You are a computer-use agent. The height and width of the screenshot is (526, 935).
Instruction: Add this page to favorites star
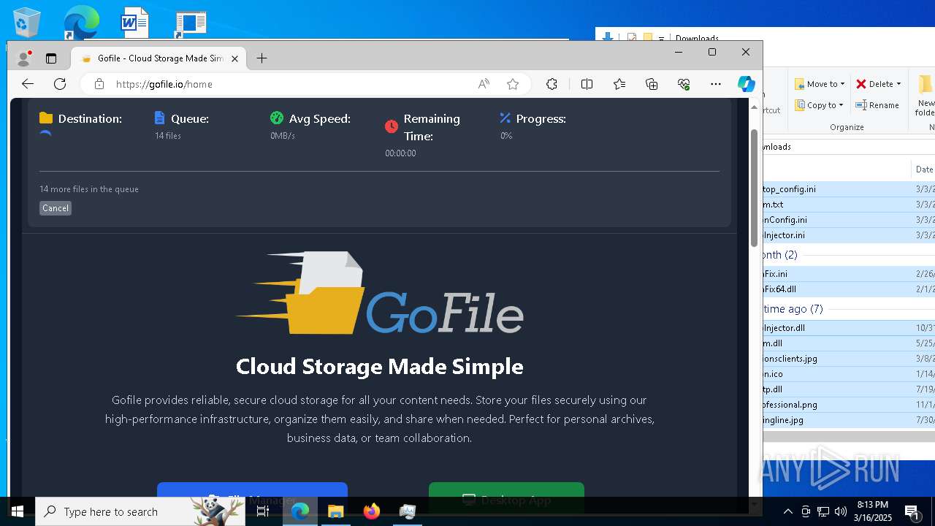coord(513,84)
